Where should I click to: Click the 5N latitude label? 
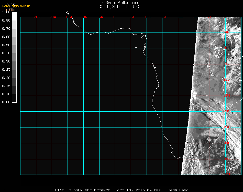click(227, 32)
